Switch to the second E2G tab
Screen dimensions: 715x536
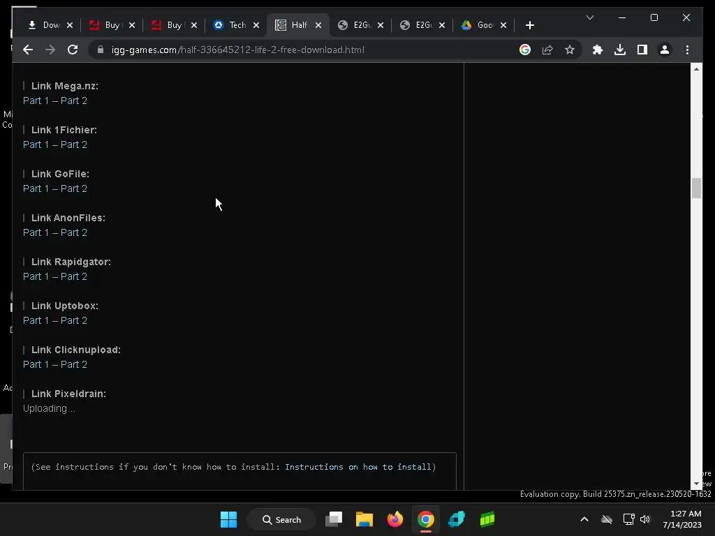click(423, 25)
